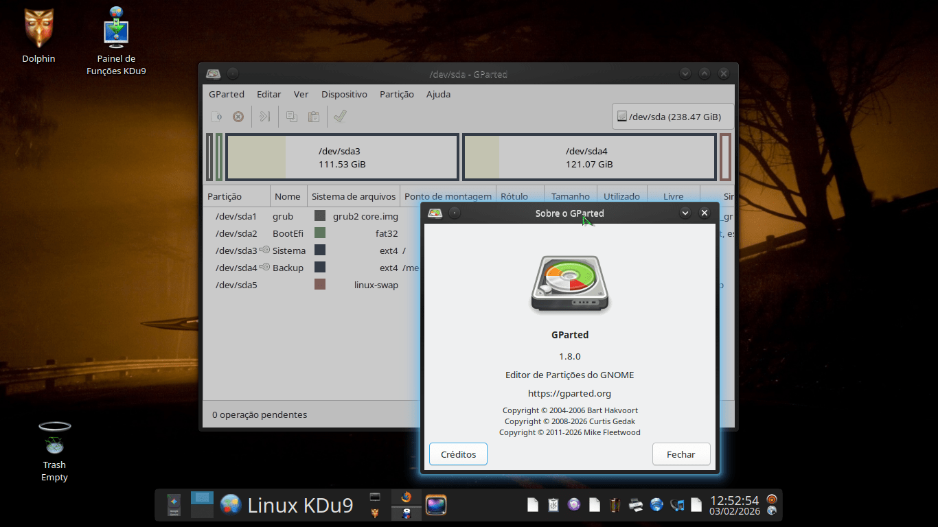Image resolution: width=938 pixels, height=527 pixels.
Task: Open the Partição menu
Action: tap(396, 94)
